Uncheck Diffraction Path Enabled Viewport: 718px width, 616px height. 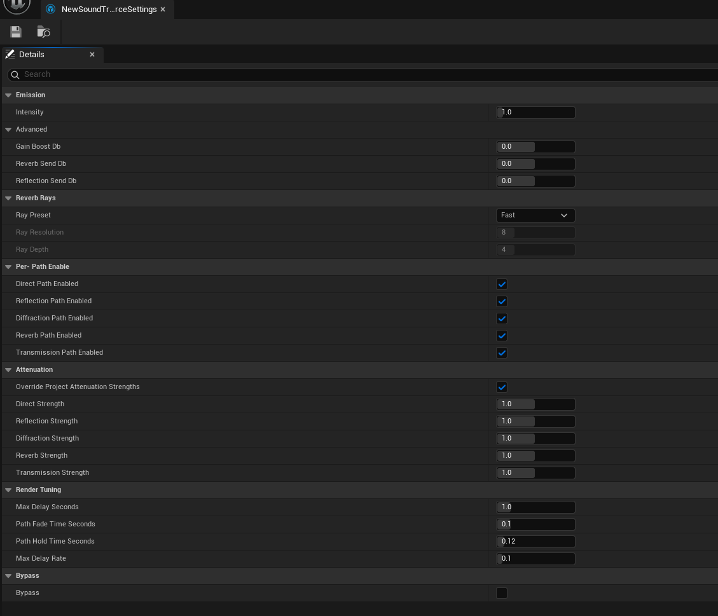coord(502,318)
